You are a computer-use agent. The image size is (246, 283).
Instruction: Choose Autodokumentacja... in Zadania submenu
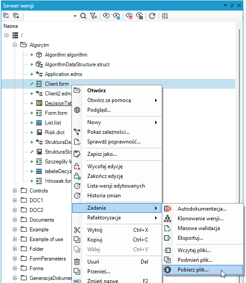pos(203,209)
